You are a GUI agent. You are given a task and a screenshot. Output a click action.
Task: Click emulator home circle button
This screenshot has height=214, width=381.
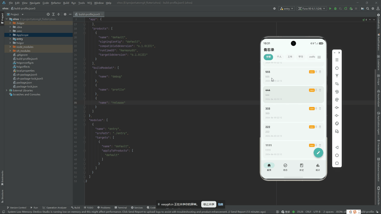tap(337, 155)
